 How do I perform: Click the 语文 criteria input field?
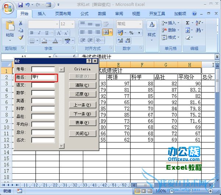(43, 85)
